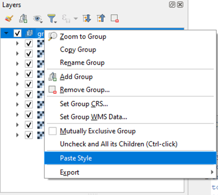Click Paste Style in context menu
This screenshot has width=218, height=195.
pyautogui.click(x=130, y=158)
